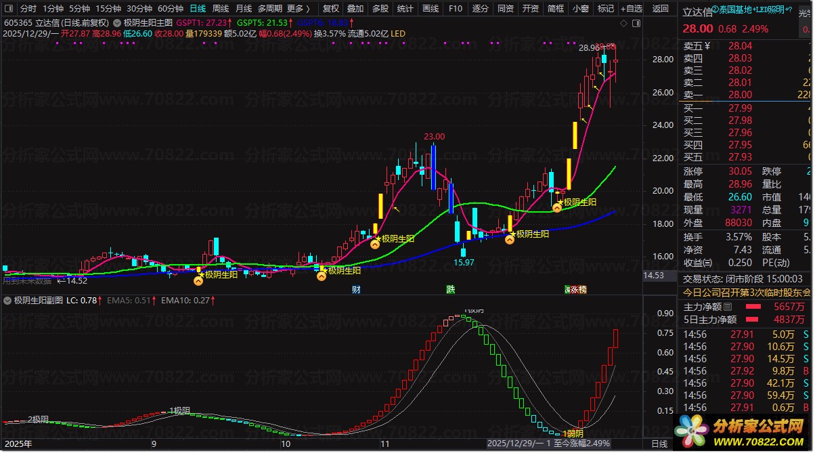Select the 周线 weekly period

click(x=221, y=9)
